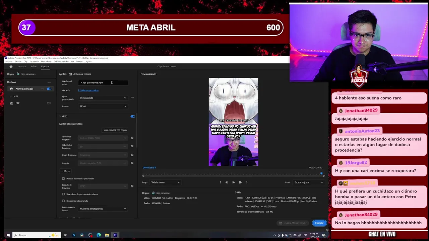The image size is (429, 241).
Task: Open the Ajuste preestablecido Personalizado dropdown
Action: 103,98
